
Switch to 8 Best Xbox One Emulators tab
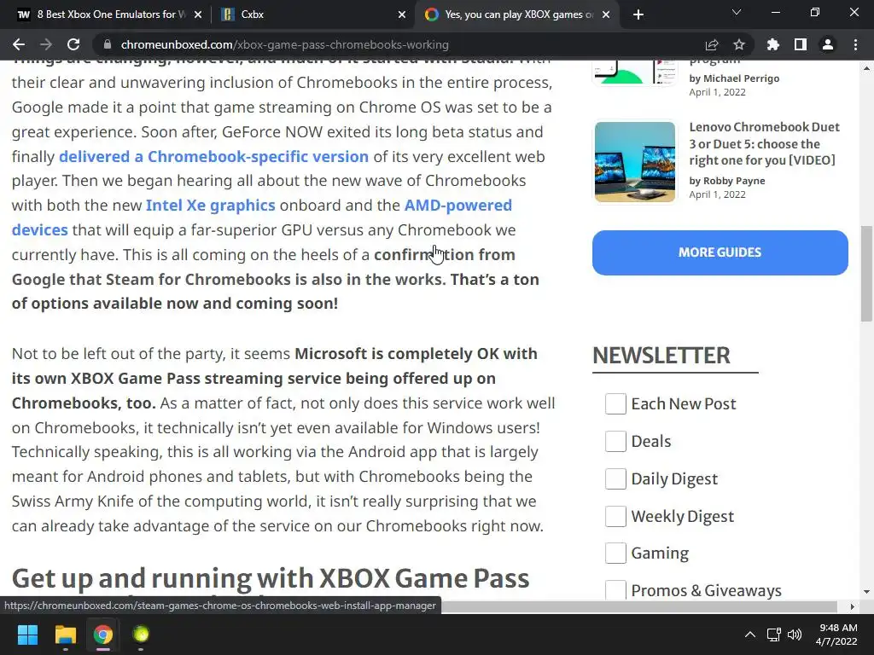109,14
